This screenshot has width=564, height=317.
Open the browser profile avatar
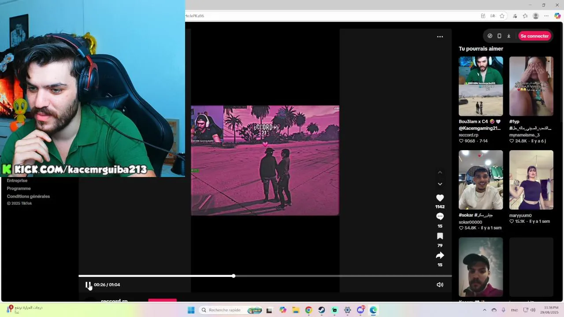point(536,16)
